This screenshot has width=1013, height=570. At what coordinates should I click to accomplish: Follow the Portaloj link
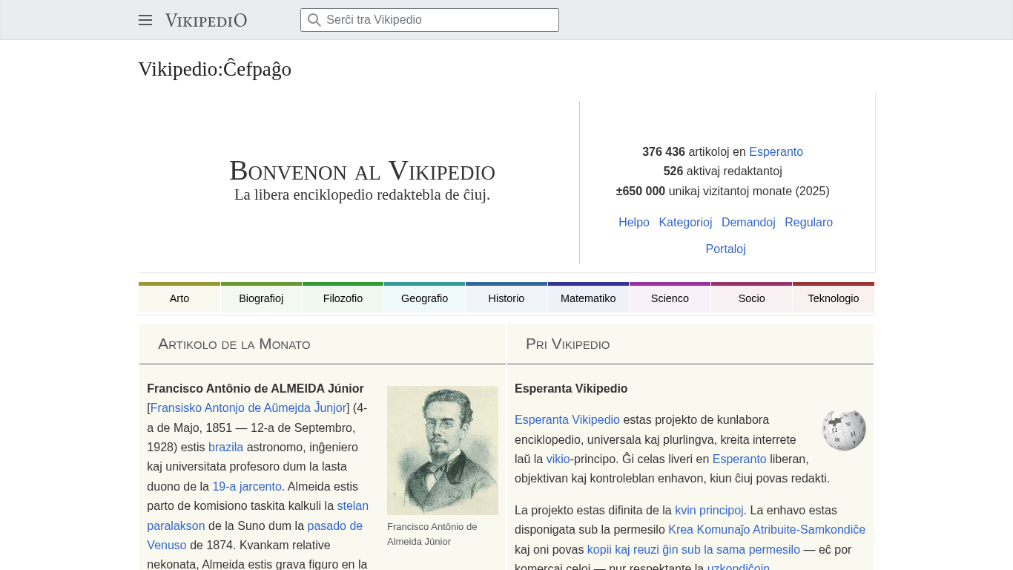pos(725,249)
